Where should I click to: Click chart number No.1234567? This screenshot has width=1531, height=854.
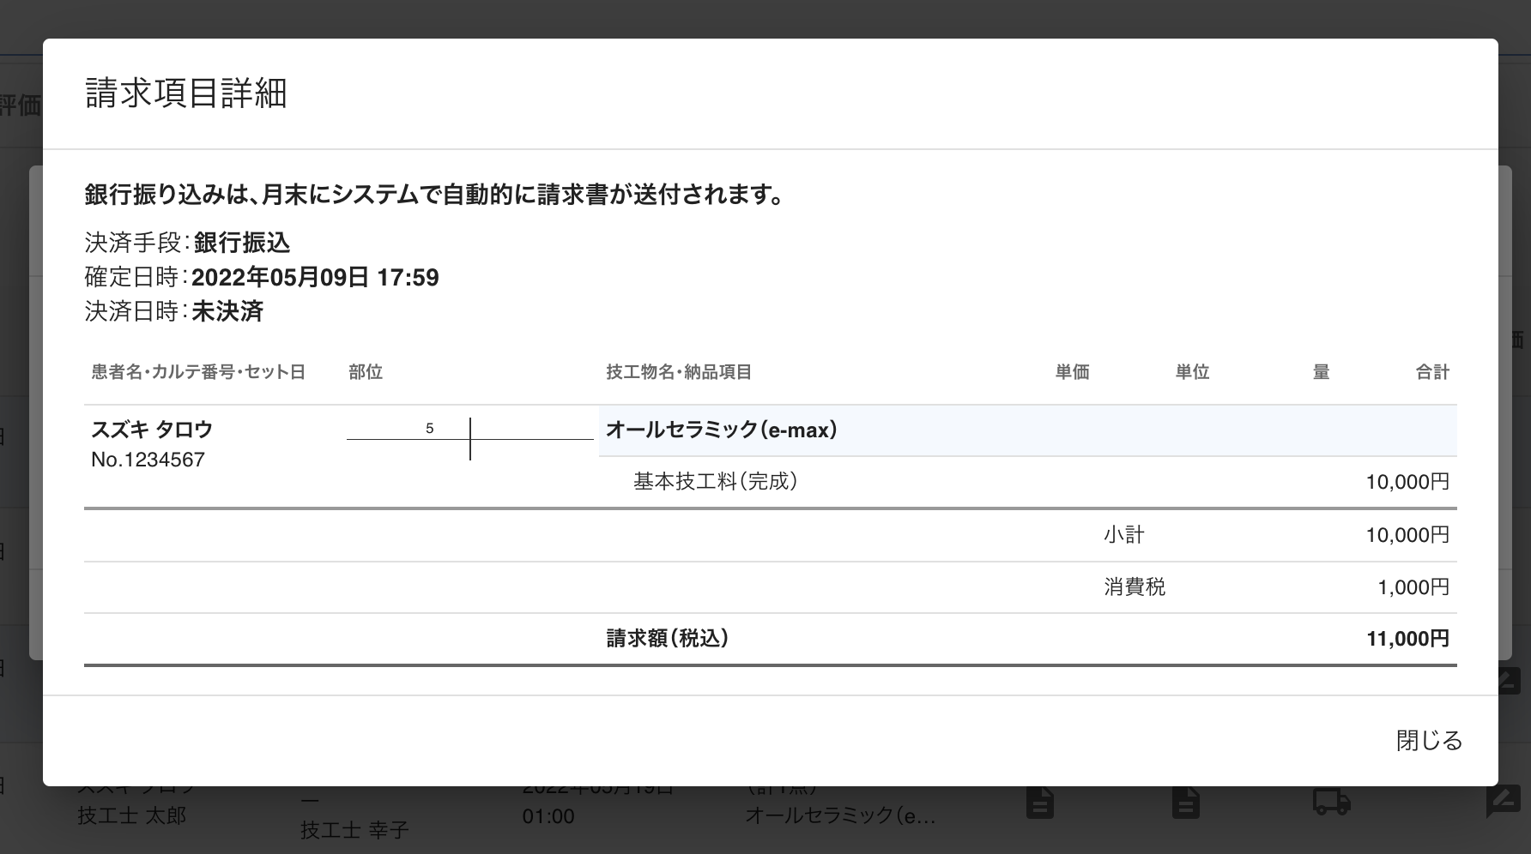tap(148, 460)
